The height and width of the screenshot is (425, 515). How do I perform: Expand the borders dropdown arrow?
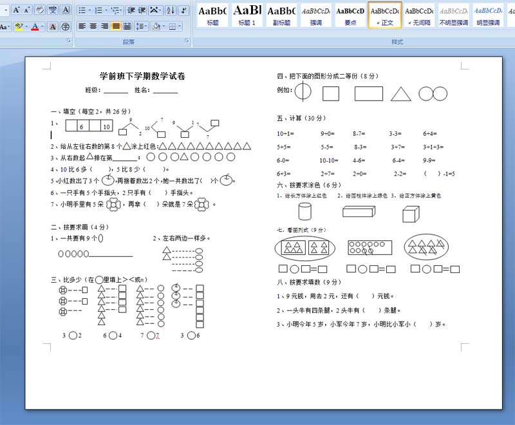point(180,26)
